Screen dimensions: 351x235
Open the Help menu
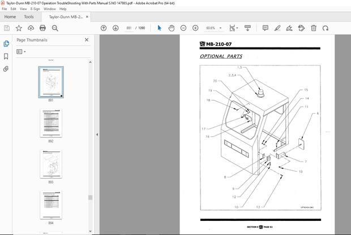[x=63, y=9]
